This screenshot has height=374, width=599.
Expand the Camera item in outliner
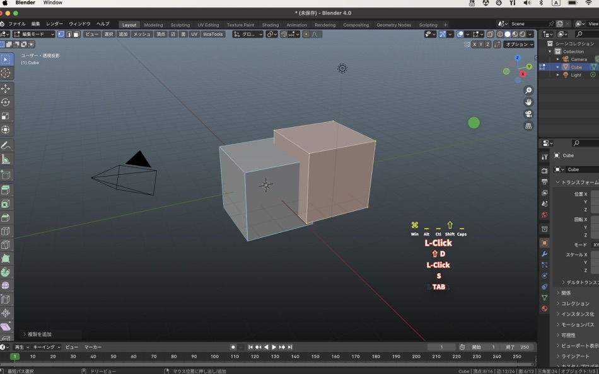(558, 59)
